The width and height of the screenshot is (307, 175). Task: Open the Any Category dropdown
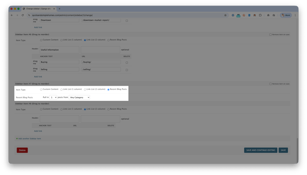(x=79, y=97)
